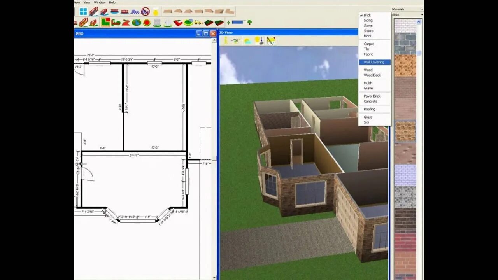Choose Concrete from the material list

click(370, 101)
